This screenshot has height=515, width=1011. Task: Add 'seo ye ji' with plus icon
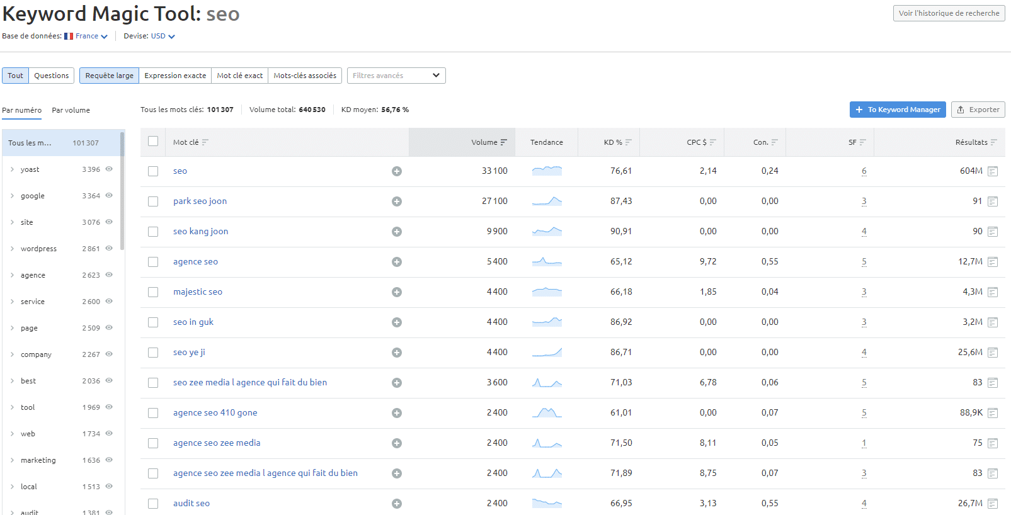click(397, 353)
